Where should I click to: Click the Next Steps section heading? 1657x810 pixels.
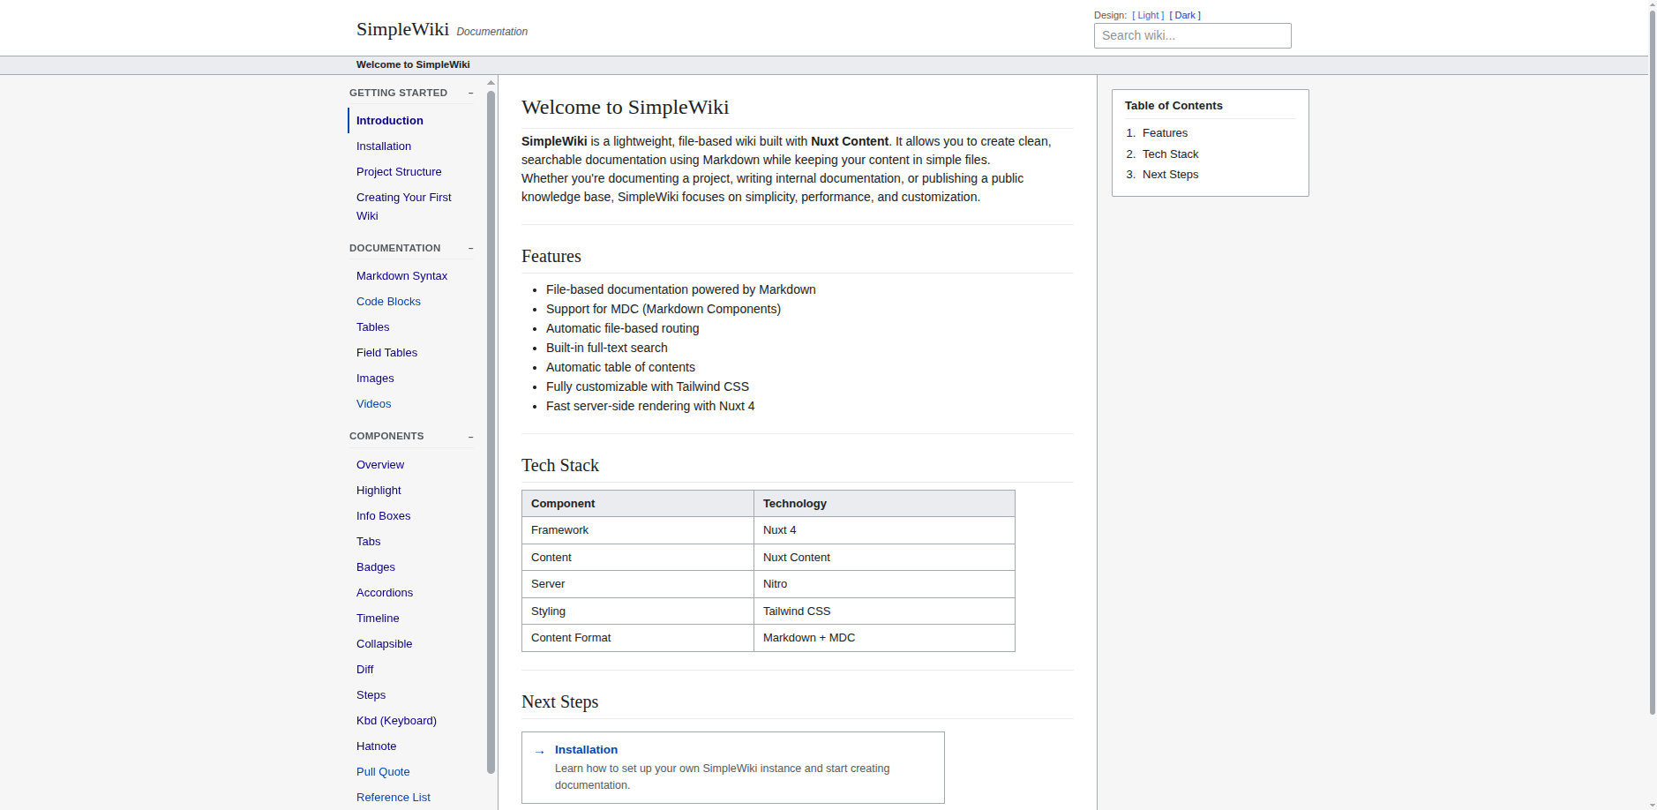(x=560, y=702)
